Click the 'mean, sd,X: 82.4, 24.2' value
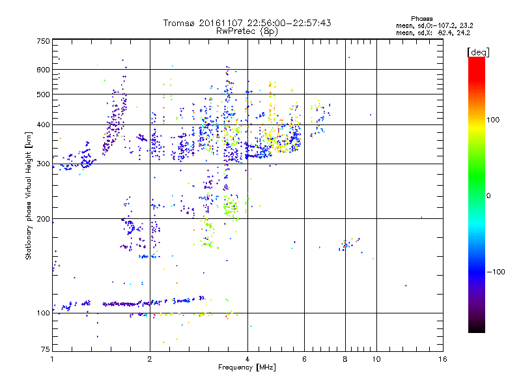The image size is (521, 391). (433, 33)
